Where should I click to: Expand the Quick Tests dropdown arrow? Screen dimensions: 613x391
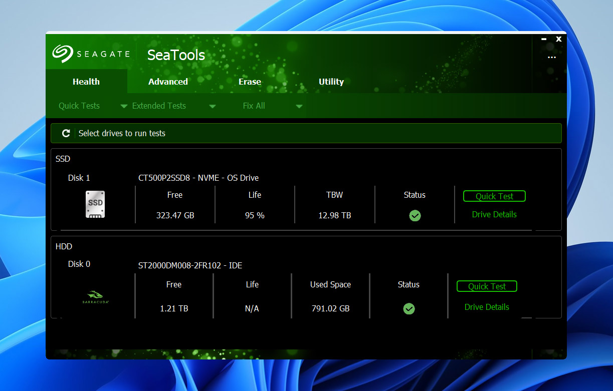click(124, 106)
